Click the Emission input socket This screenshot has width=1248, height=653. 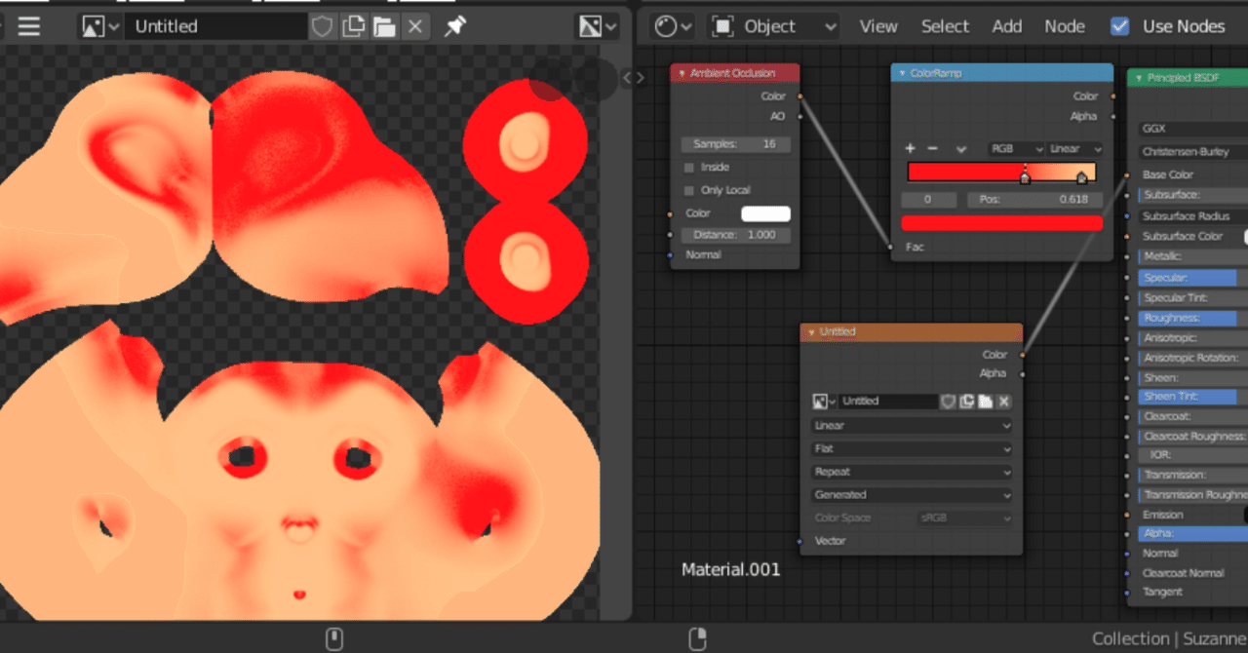[1127, 515]
